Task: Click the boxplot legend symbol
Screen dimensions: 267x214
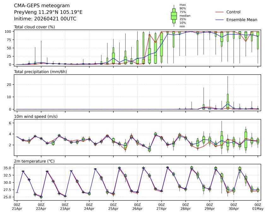Action: click(174, 16)
